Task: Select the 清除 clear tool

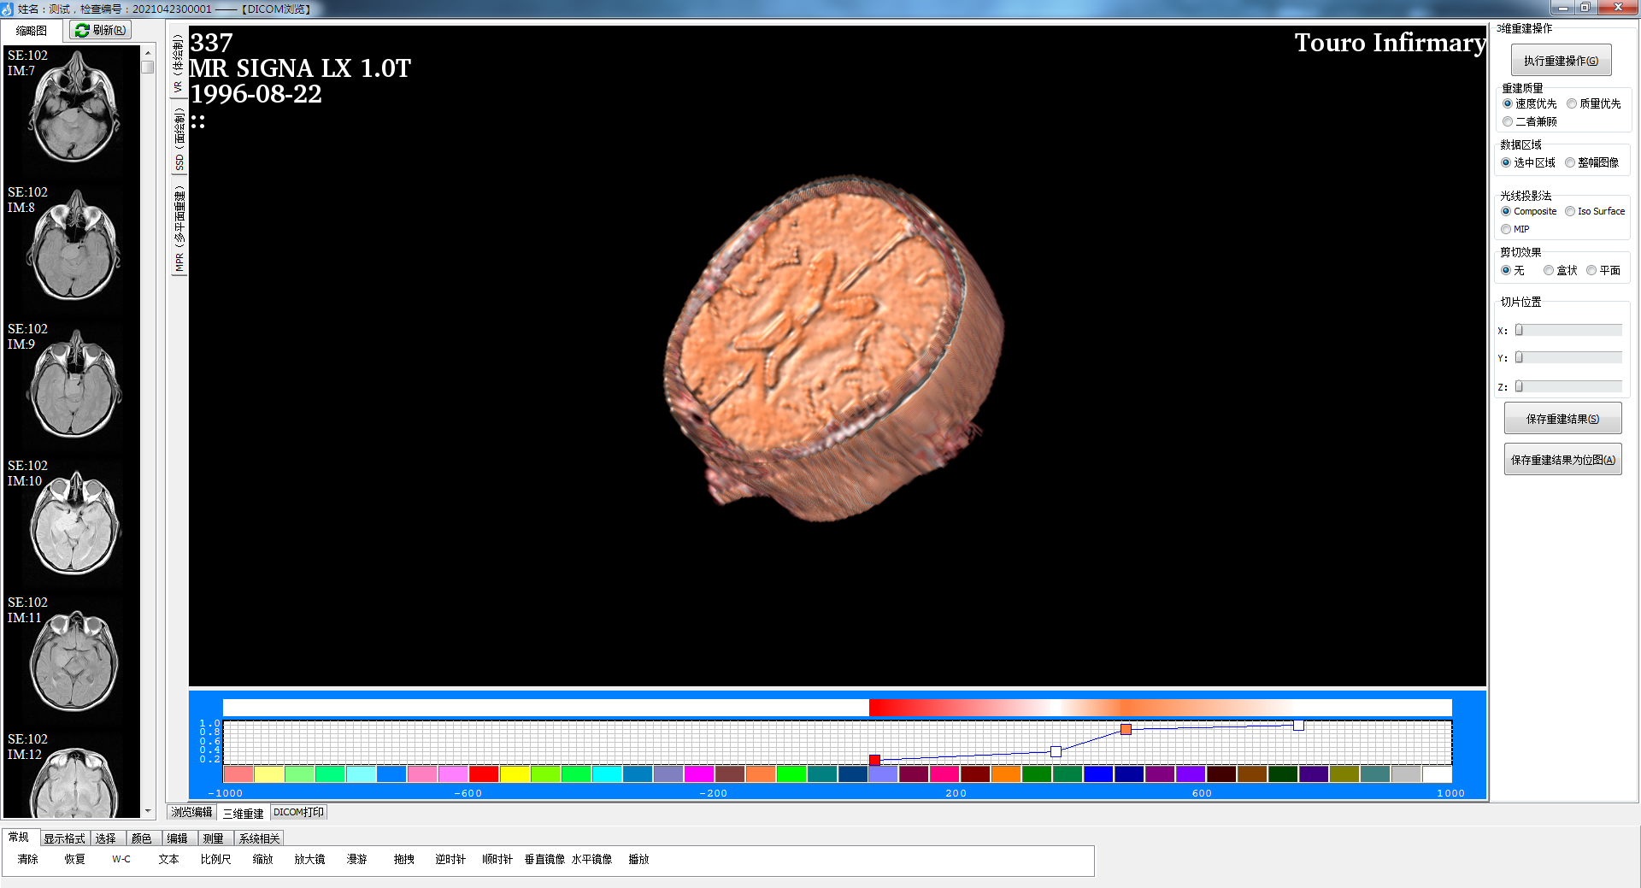Action: 28,859
